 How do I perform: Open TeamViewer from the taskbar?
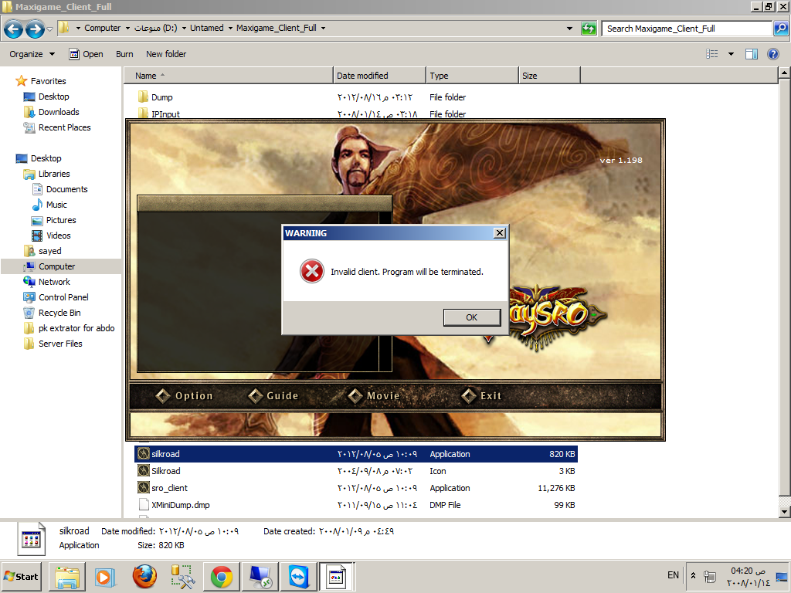[299, 576]
